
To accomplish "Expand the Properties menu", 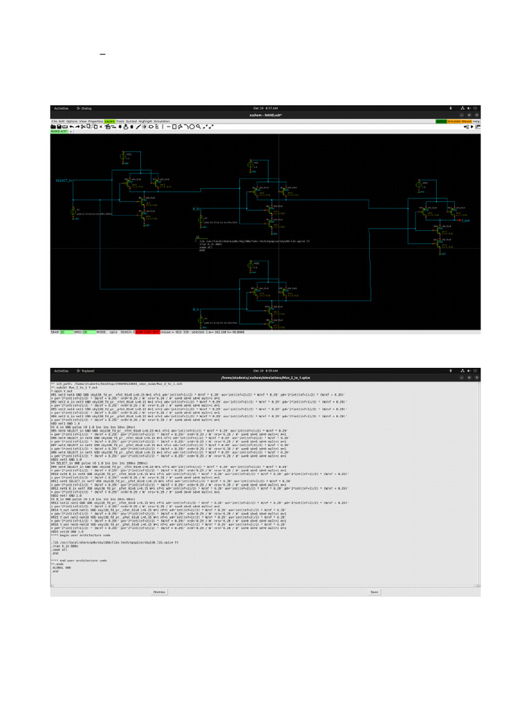I will point(95,121).
